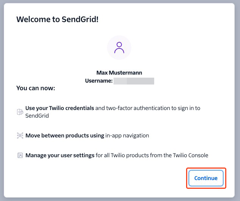Select the name Max Mustermann

(119, 73)
